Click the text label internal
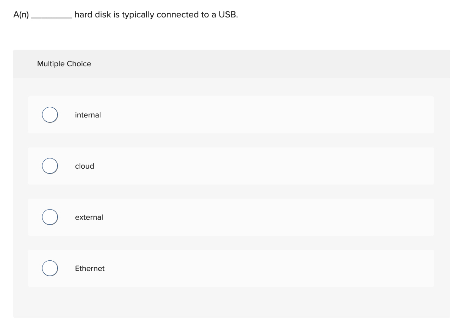 click(x=88, y=115)
